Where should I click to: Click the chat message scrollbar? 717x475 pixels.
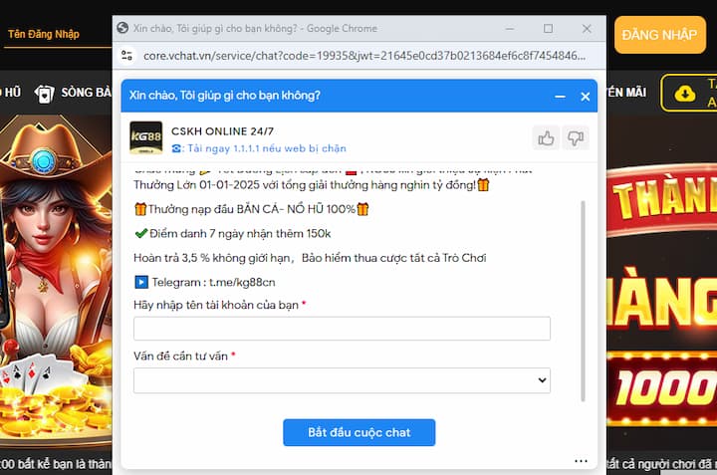585,299
